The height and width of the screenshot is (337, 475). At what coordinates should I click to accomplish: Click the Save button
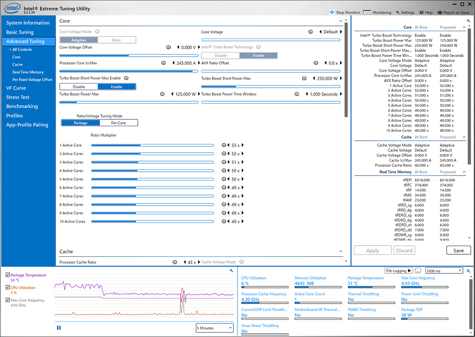(459, 250)
